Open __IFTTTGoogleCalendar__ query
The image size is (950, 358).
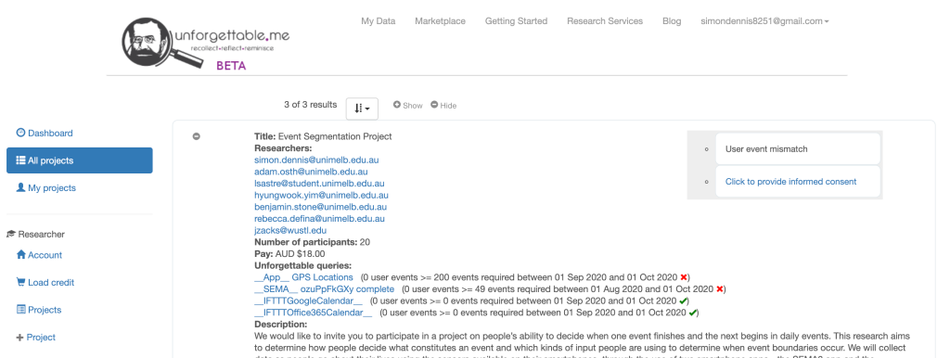pyautogui.click(x=308, y=300)
